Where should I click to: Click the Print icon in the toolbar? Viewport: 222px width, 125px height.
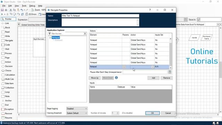tap(6, 10)
